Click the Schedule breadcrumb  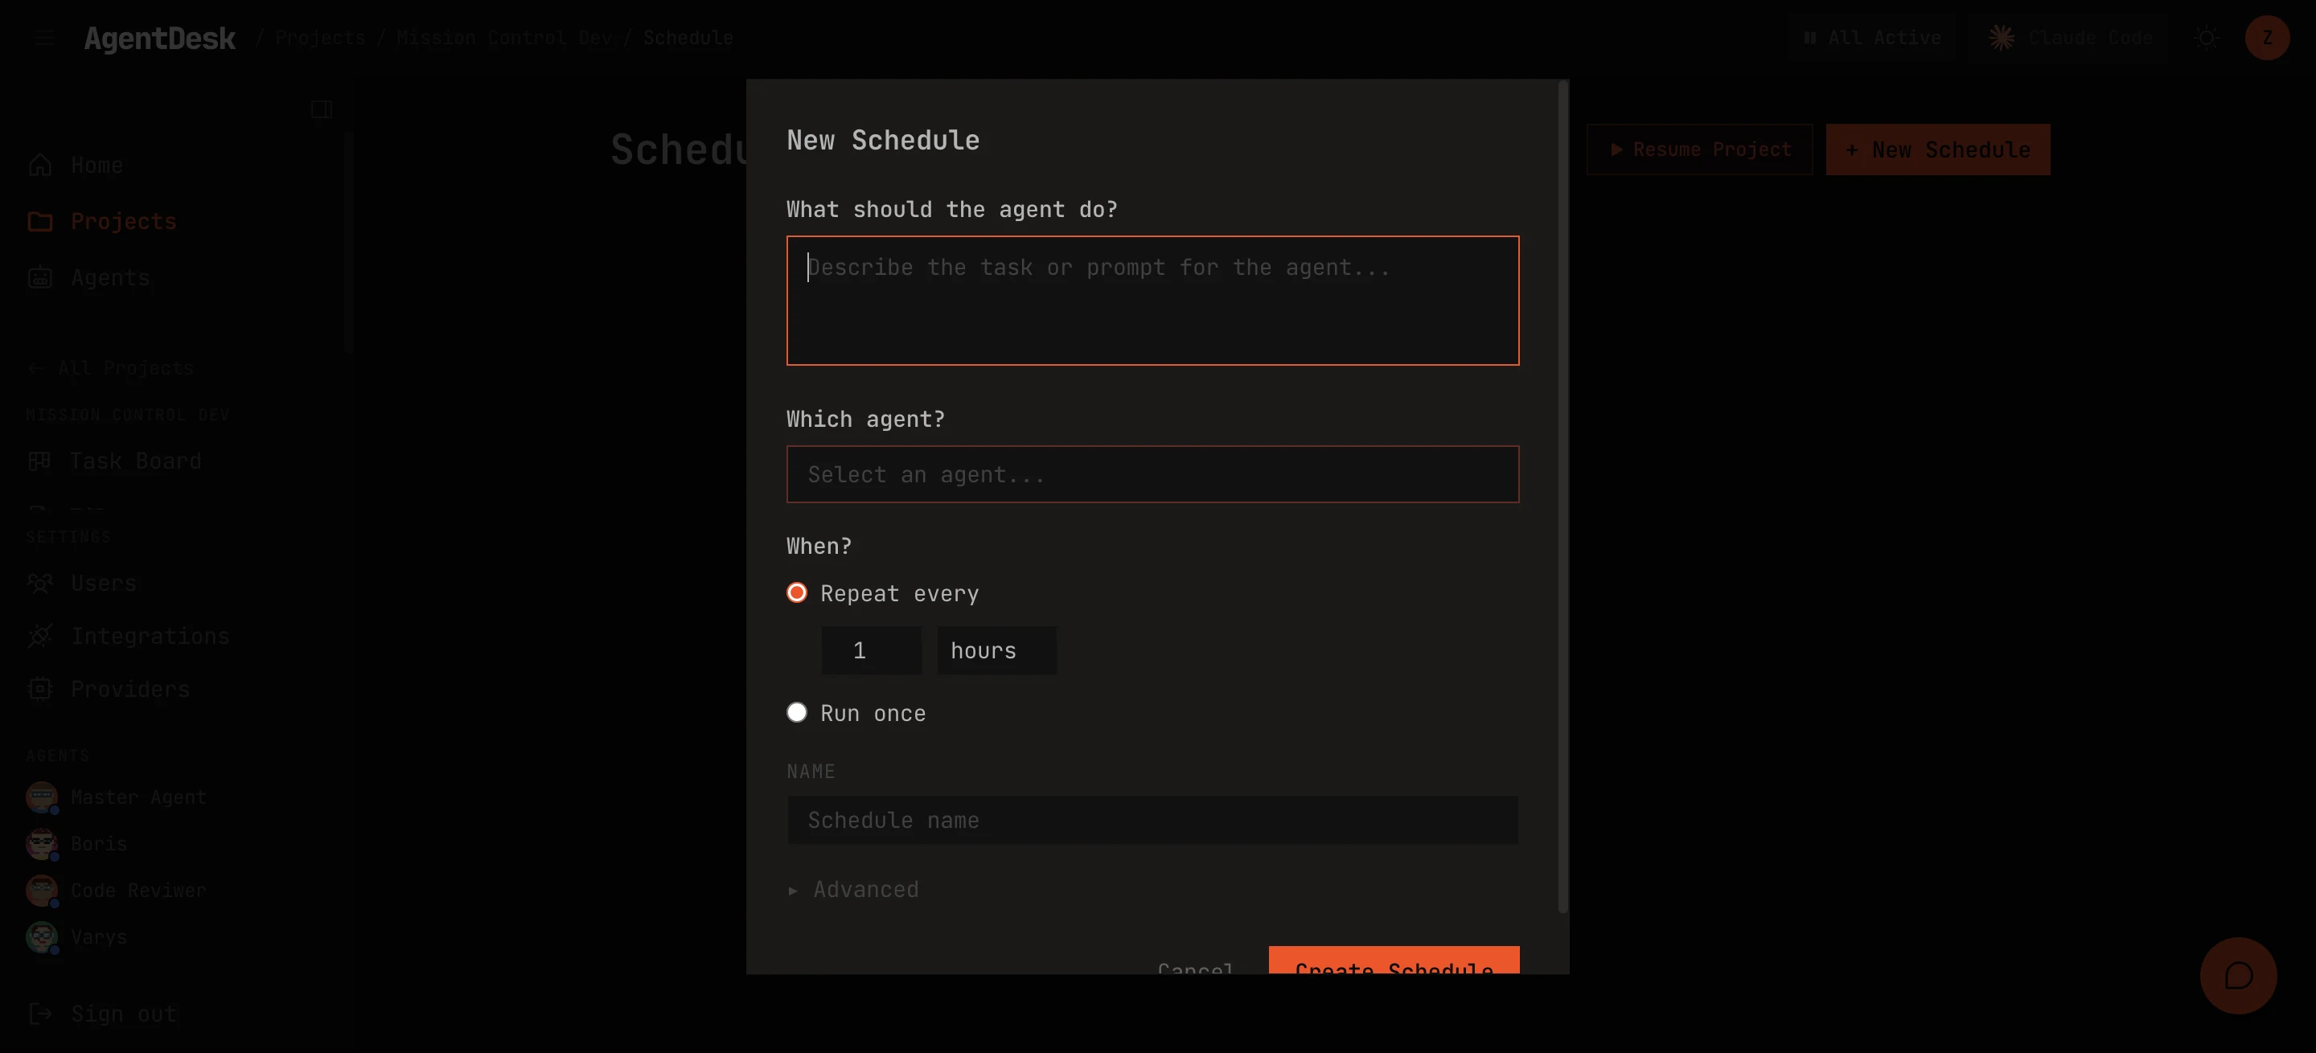(x=688, y=38)
